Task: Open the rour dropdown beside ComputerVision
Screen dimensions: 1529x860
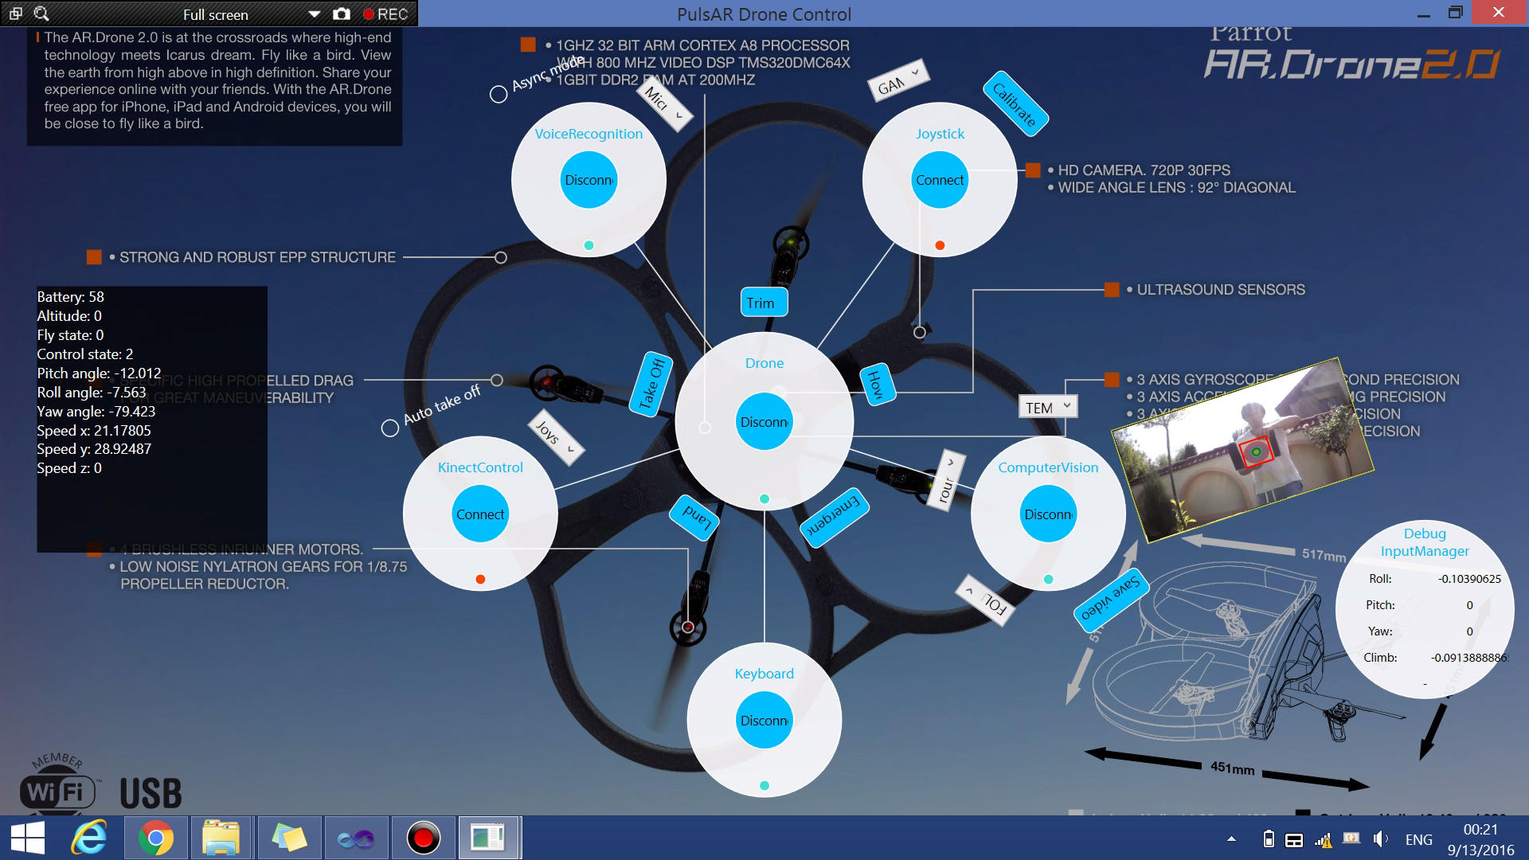Action: 947,481
